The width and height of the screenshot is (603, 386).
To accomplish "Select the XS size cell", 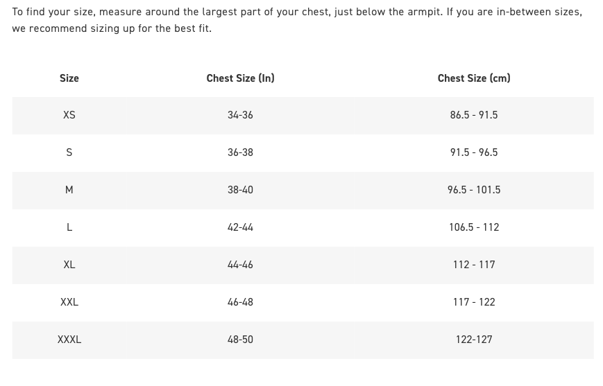I will (x=69, y=115).
